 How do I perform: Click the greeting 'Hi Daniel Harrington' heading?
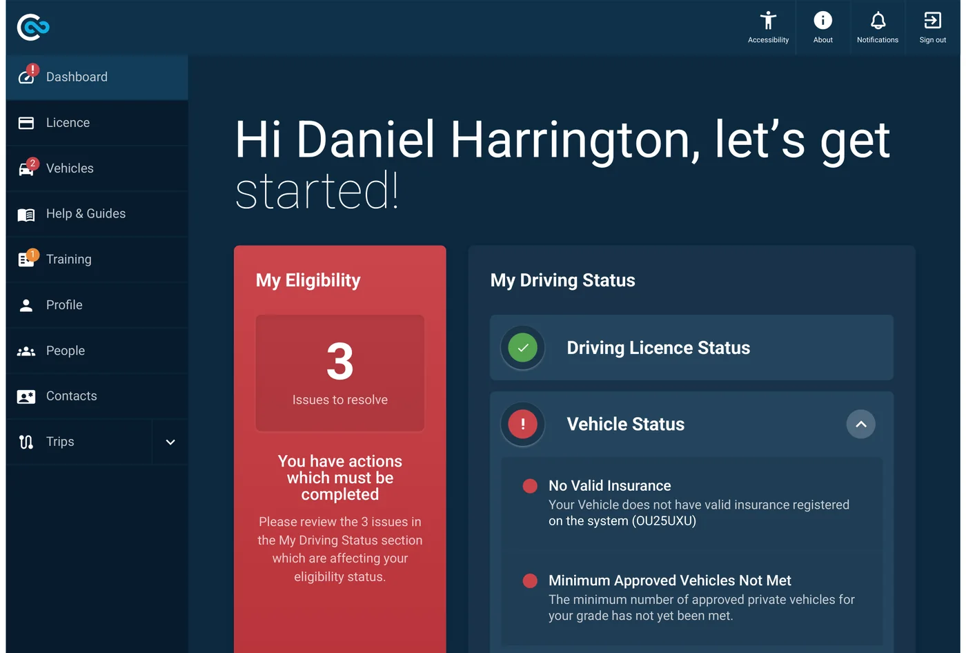pos(562,164)
